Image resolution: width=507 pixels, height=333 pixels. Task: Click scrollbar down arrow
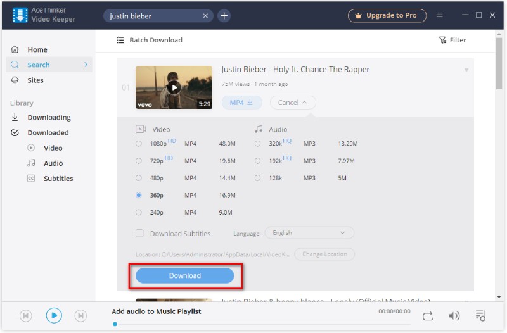pos(499,297)
